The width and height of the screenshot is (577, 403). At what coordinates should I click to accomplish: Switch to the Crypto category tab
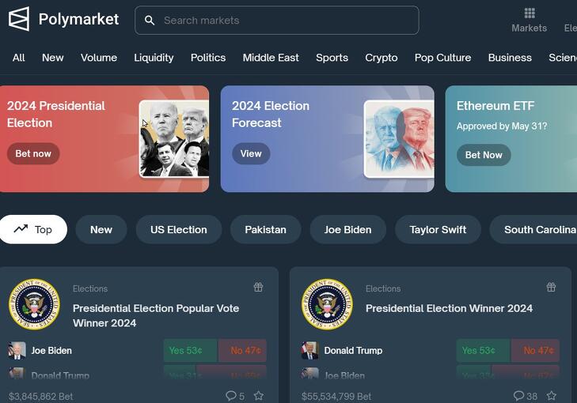pyautogui.click(x=382, y=58)
